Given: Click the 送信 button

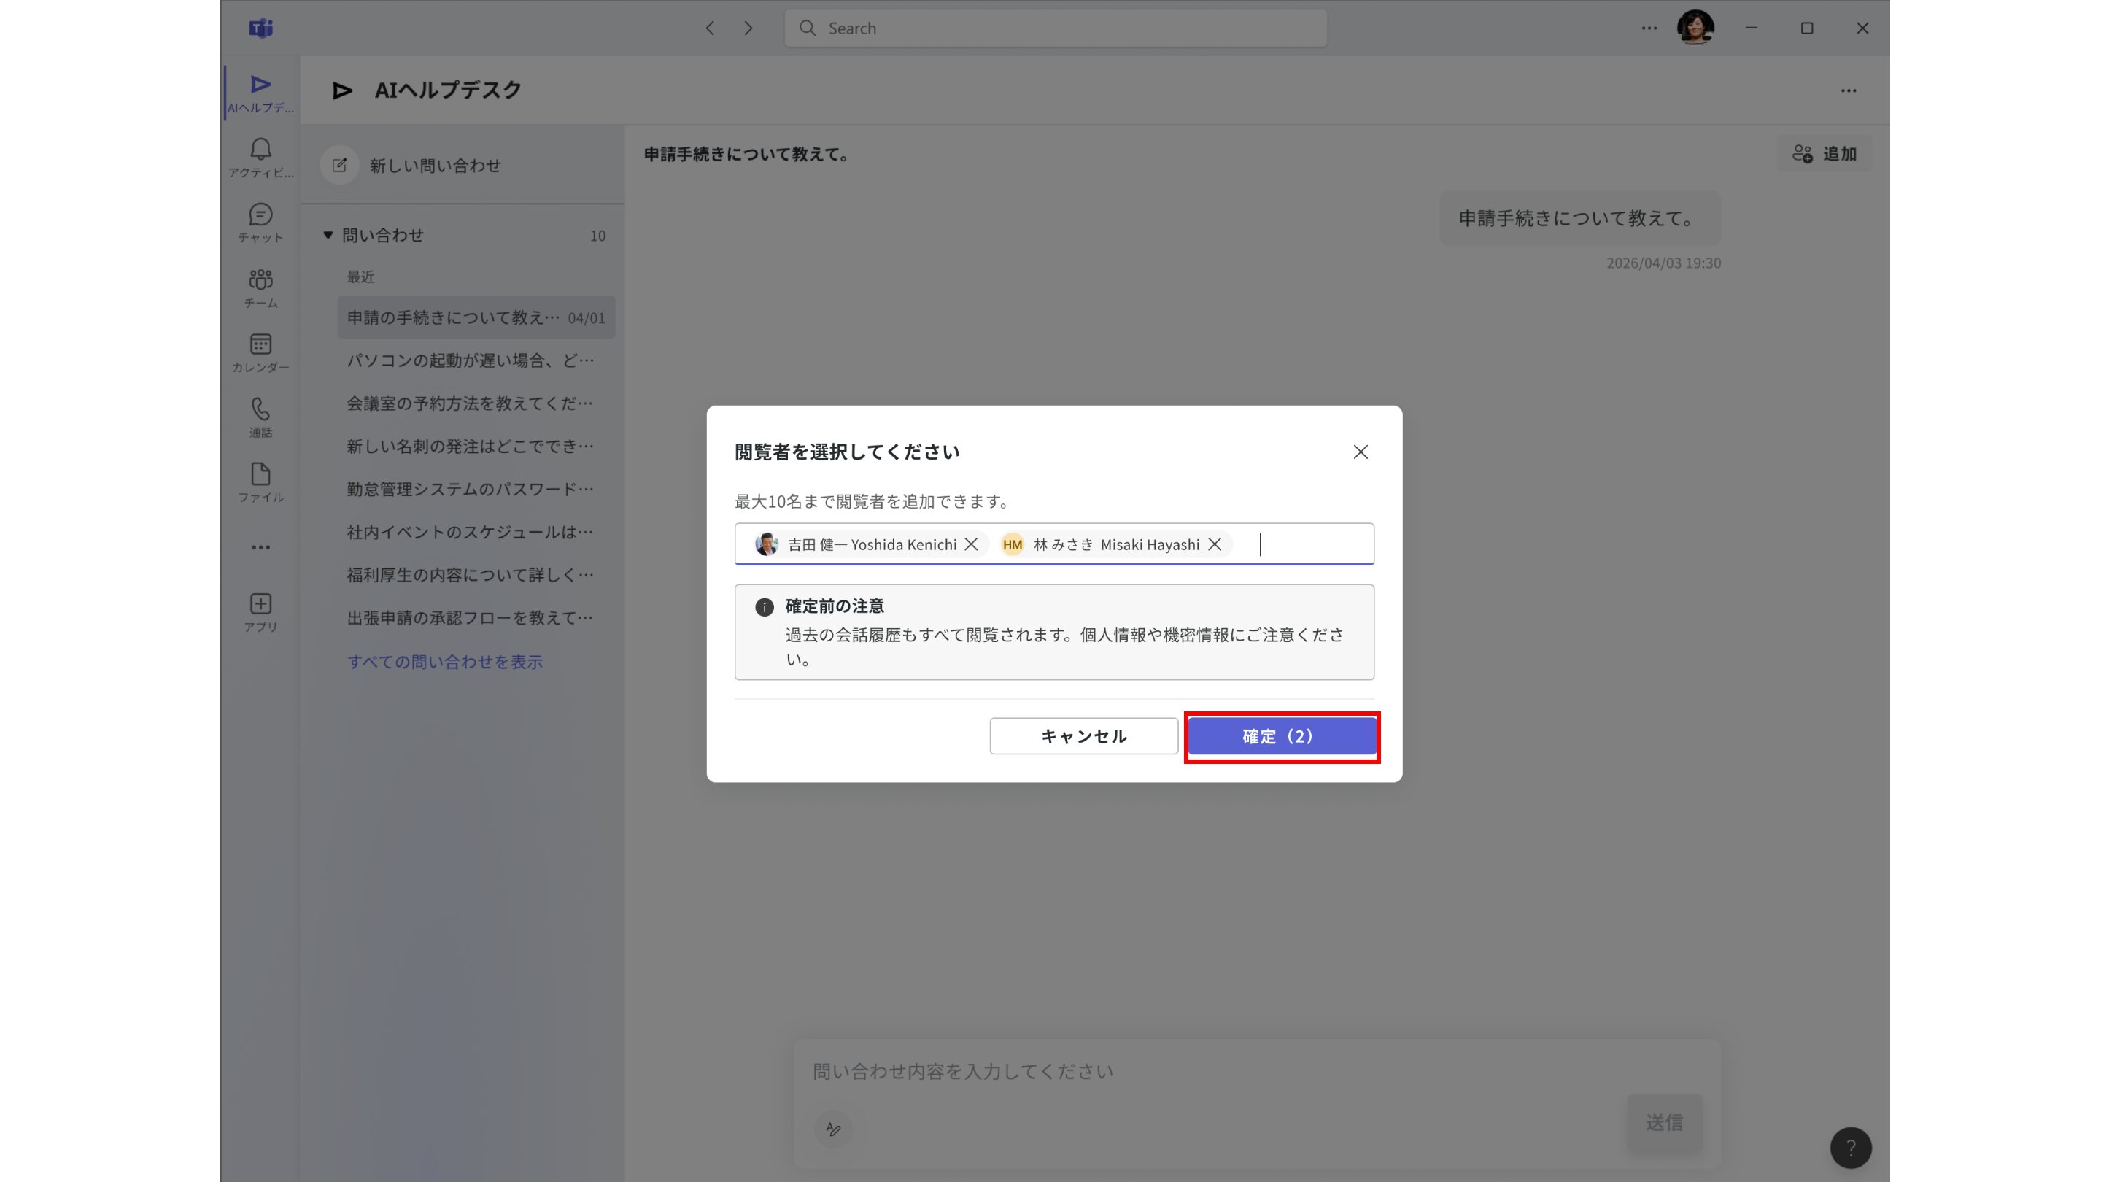Looking at the screenshot, I should [x=1665, y=1122].
